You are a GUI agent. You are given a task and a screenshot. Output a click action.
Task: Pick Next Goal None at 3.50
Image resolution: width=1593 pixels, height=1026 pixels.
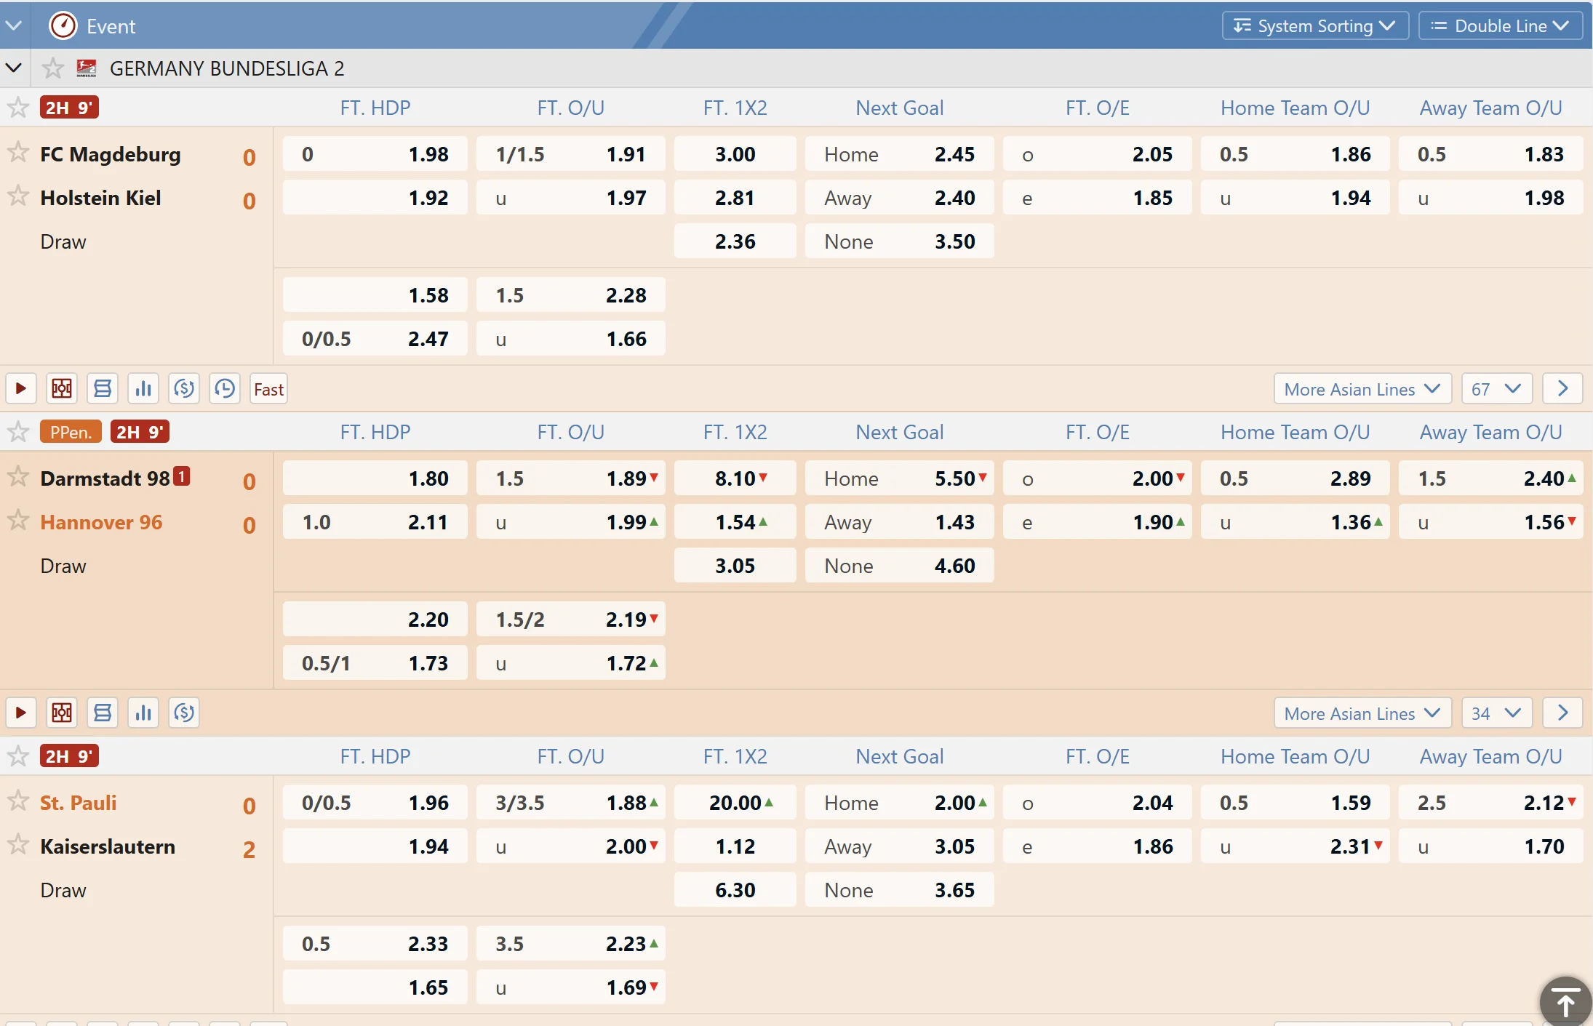(x=899, y=241)
